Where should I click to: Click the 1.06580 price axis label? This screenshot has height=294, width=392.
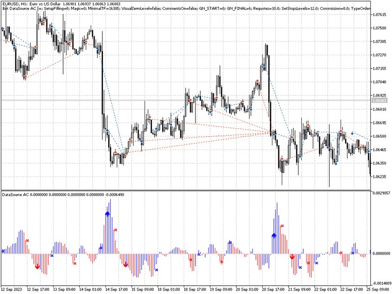(x=379, y=136)
